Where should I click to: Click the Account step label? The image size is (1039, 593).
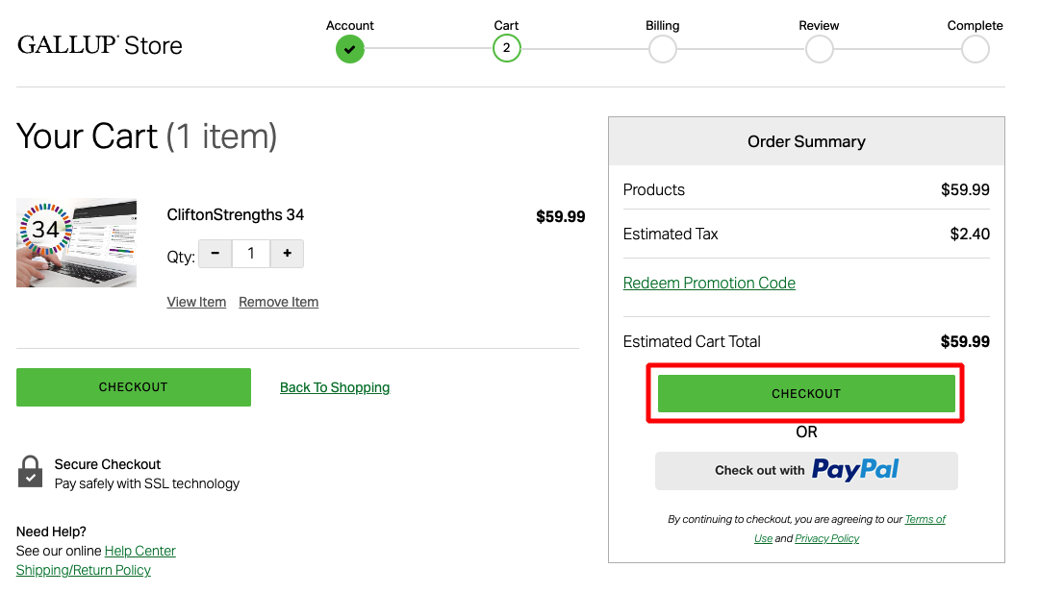350,25
